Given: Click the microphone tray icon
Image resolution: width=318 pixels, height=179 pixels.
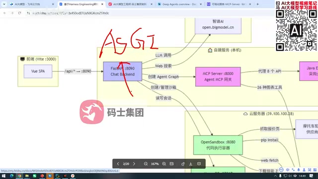Looking at the screenshot, I should tap(280, 176).
